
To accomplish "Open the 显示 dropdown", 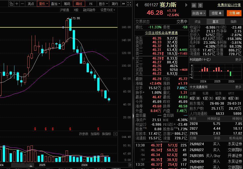I will coord(103,4).
